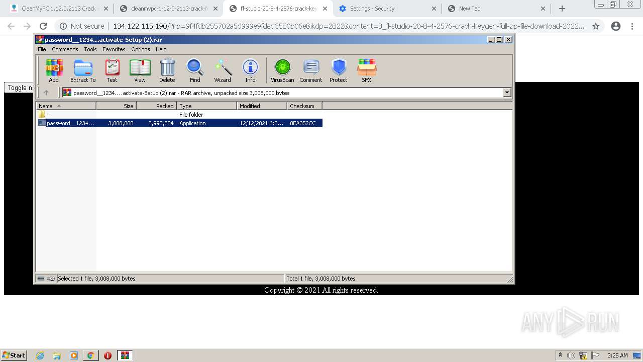
Task: Select the parent folder '..' row
Action: tap(179, 115)
